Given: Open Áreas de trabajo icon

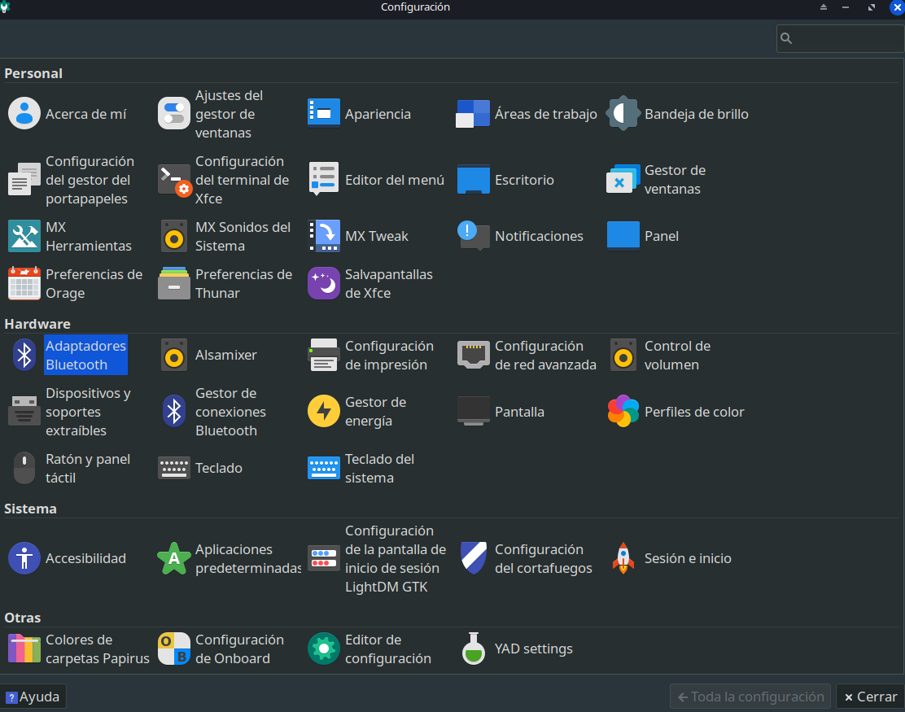Looking at the screenshot, I should tap(474, 114).
